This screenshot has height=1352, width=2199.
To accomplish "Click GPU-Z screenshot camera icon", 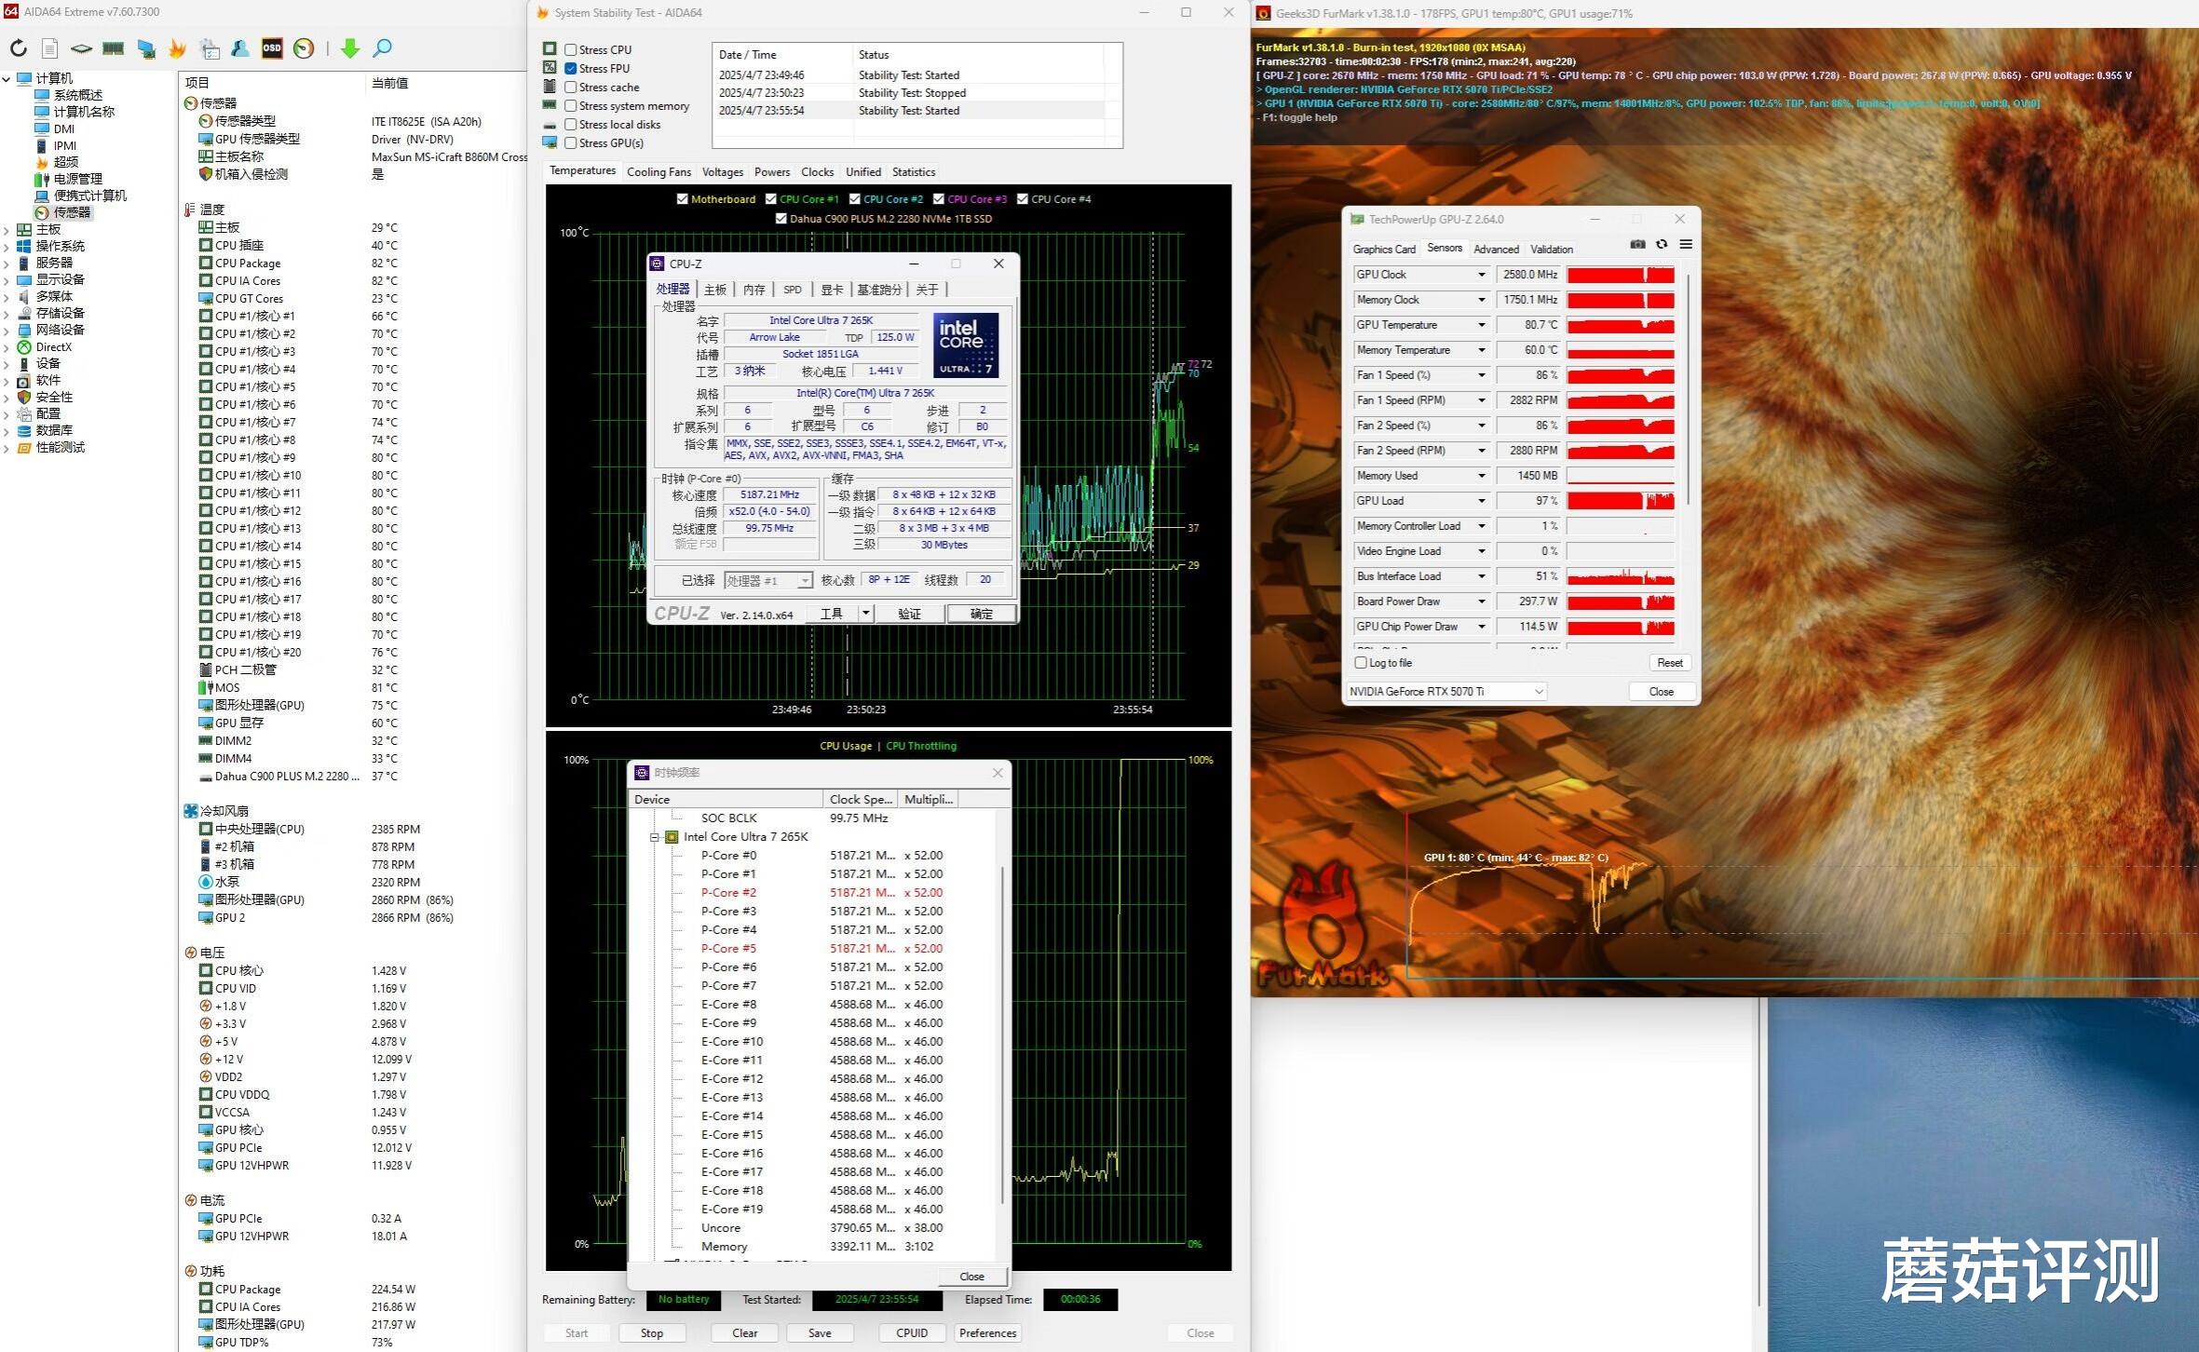I will [x=1637, y=245].
